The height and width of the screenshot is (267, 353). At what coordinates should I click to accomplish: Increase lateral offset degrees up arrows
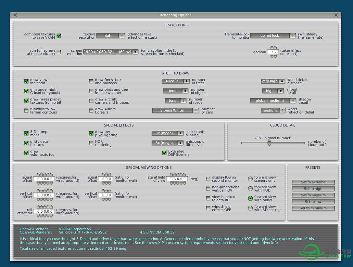pos(44,175)
